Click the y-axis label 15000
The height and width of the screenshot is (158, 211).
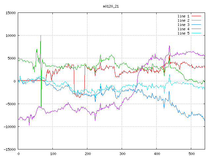pyautogui.click(x=11, y=13)
